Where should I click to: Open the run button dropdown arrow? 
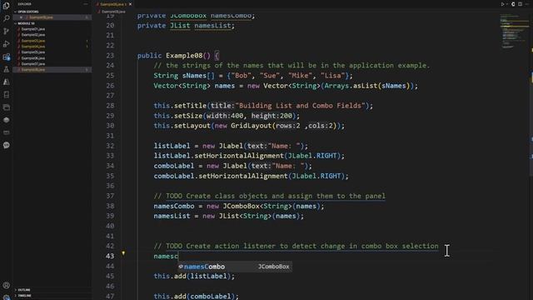[x=507, y=4]
